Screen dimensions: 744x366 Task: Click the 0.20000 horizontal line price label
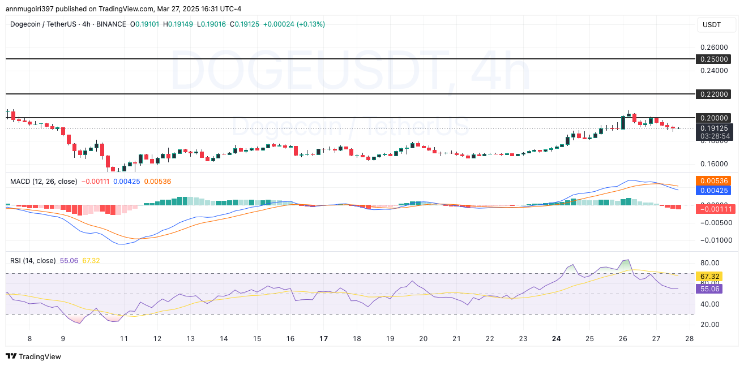(712, 118)
